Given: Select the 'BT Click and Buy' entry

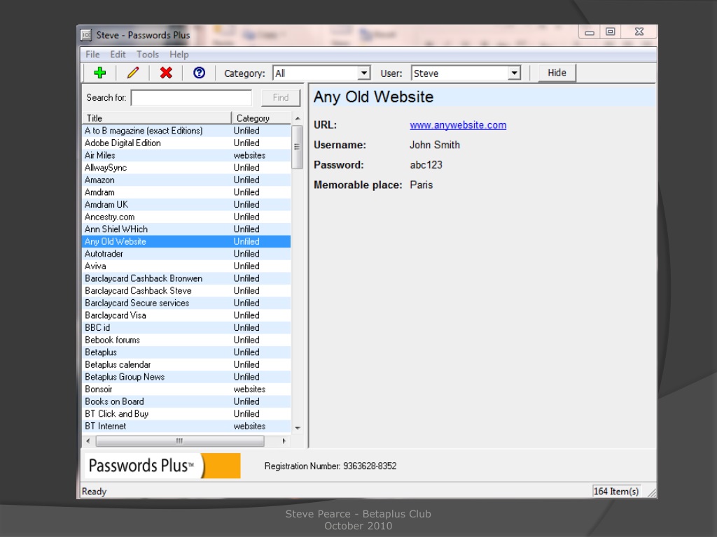Looking at the screenshot, I should [186, 414].
